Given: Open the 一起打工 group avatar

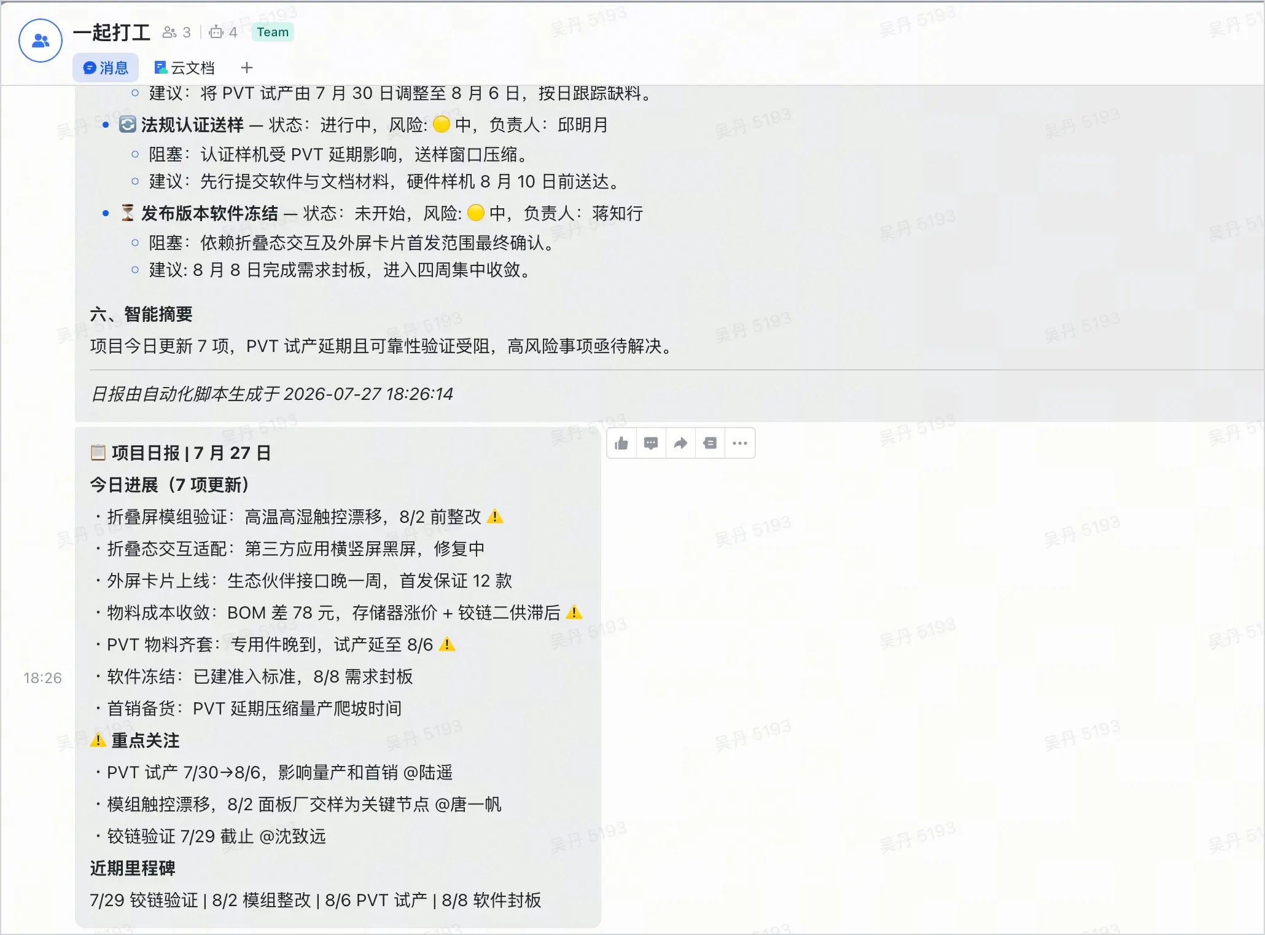Looking at the screenshot, I should click(x=41, y=41).
